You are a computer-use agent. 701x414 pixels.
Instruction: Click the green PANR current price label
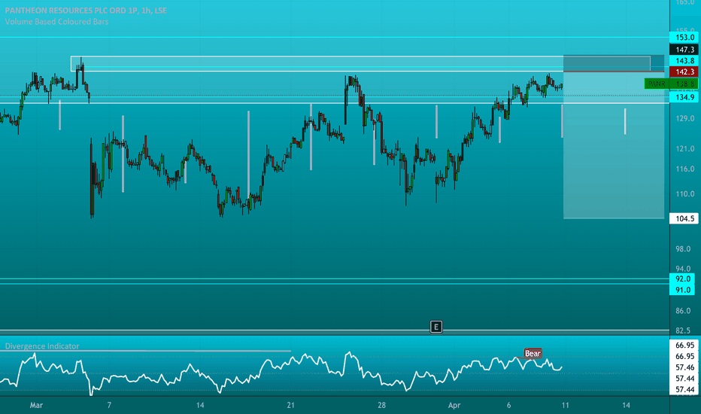coord(671,84)
